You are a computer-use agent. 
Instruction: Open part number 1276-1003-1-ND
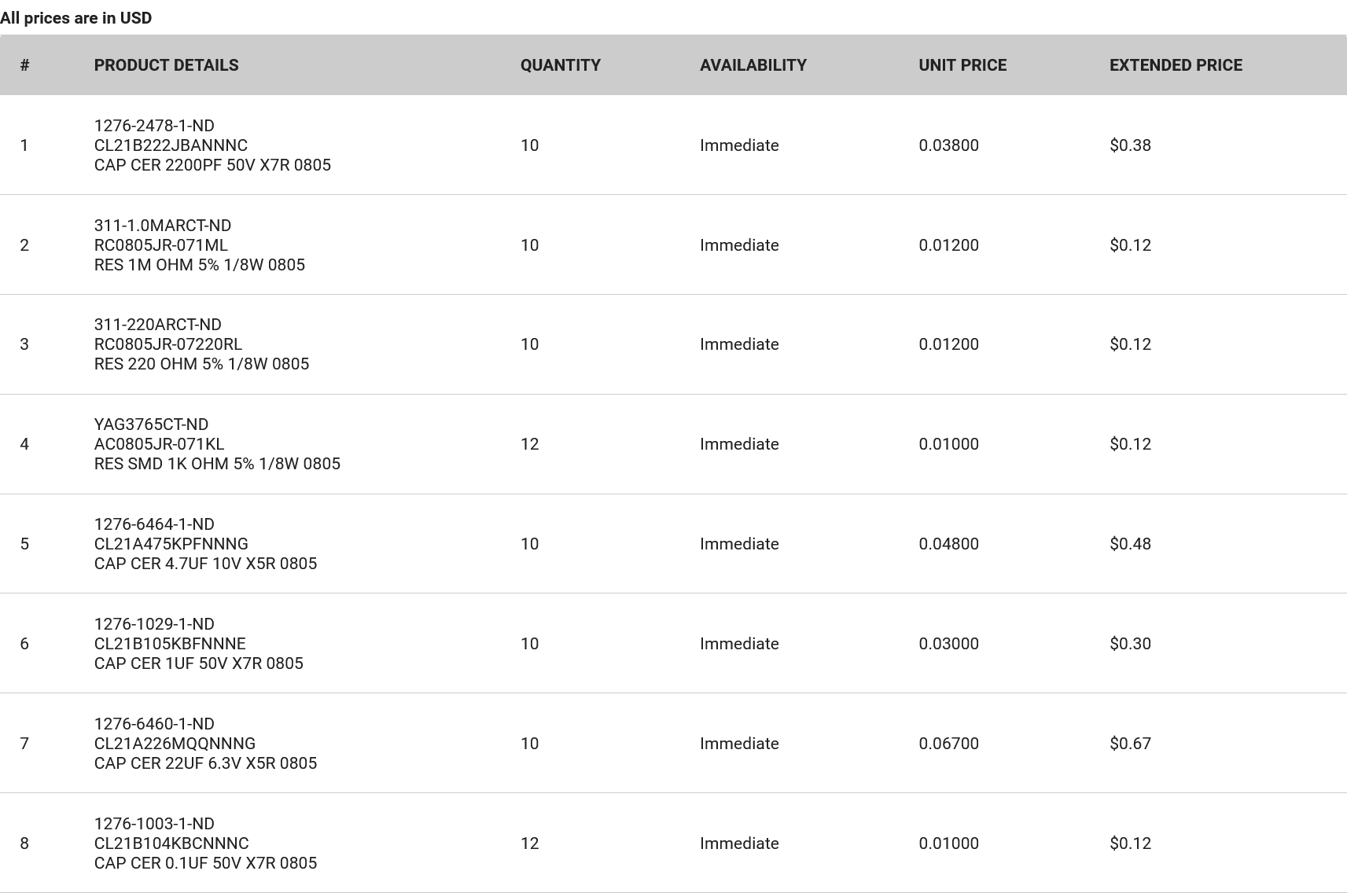point(154,824)
